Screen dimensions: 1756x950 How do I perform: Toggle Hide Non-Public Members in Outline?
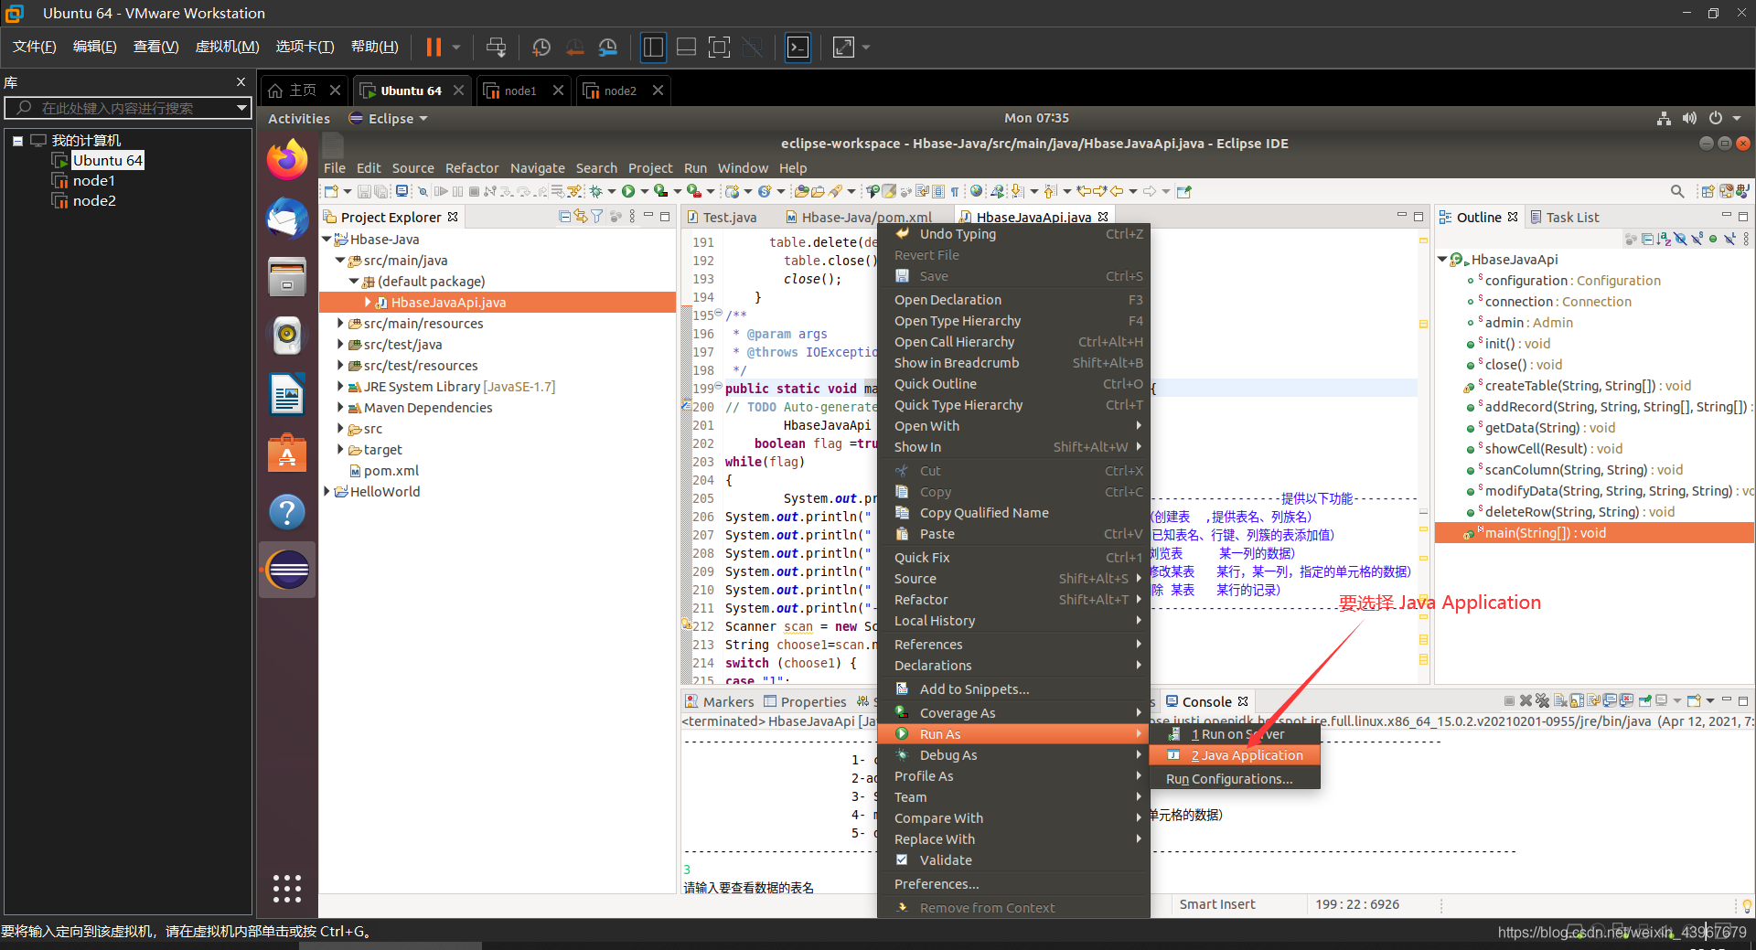click(x=1713, y=239)
